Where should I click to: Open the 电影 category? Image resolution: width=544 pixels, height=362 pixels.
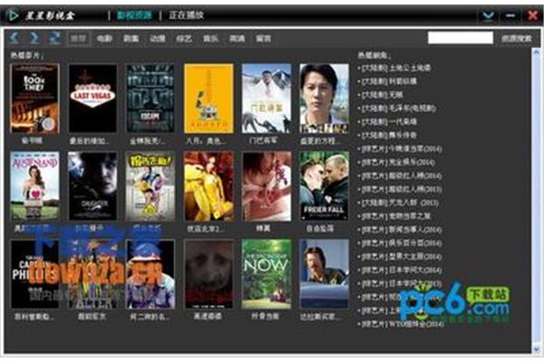coord(104,38)
